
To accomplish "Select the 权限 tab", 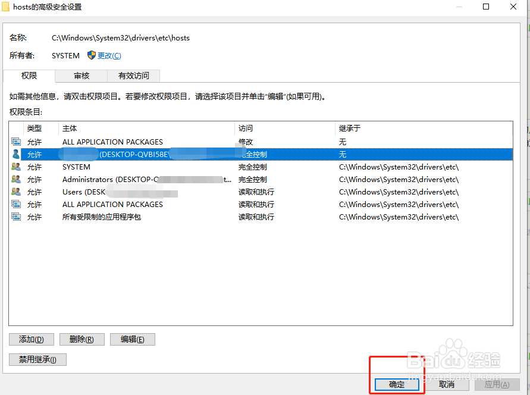I will coord(29,76).
